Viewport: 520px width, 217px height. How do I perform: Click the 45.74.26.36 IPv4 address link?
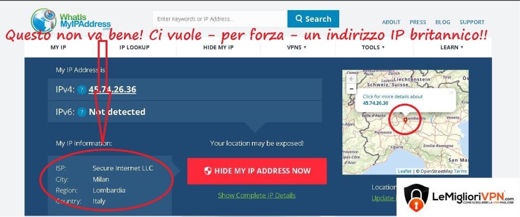point(112,90)
